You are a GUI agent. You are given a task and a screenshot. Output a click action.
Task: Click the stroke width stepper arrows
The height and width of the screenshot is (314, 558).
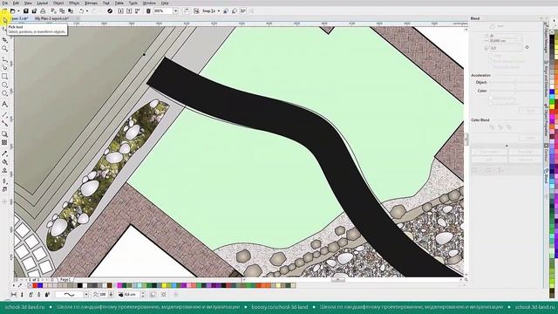pos(143,295)
